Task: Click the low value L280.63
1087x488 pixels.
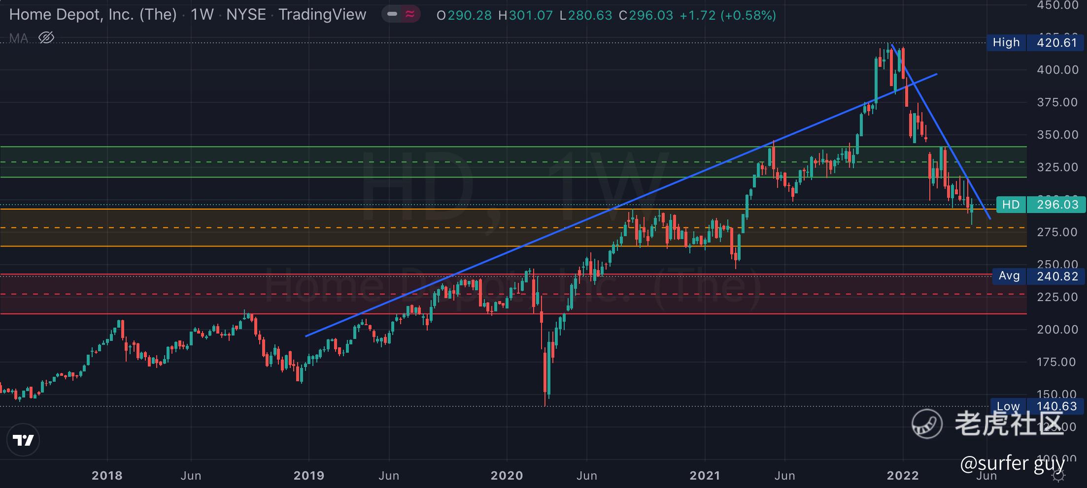Action: [586, 15]
